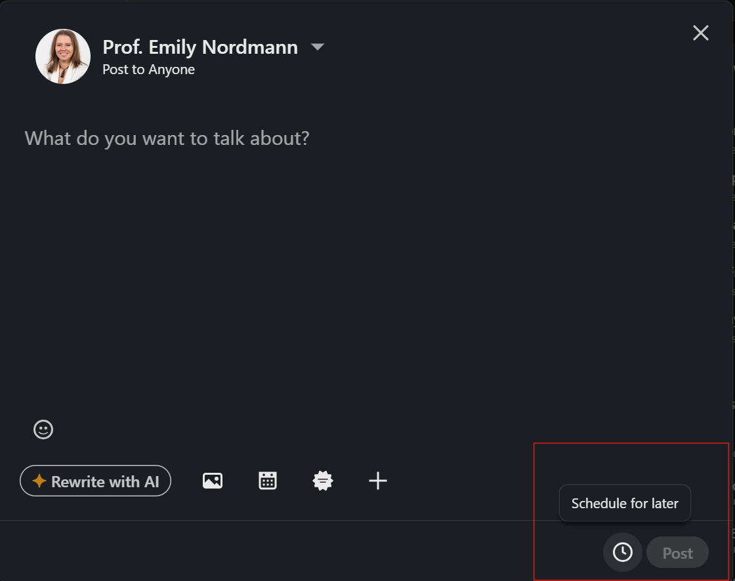Open the emoji picker smiley icon

click(43, 430)
